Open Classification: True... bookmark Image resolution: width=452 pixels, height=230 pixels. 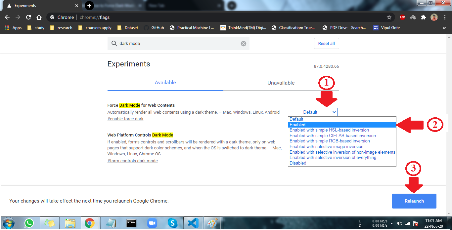click(x=293, y=28)
